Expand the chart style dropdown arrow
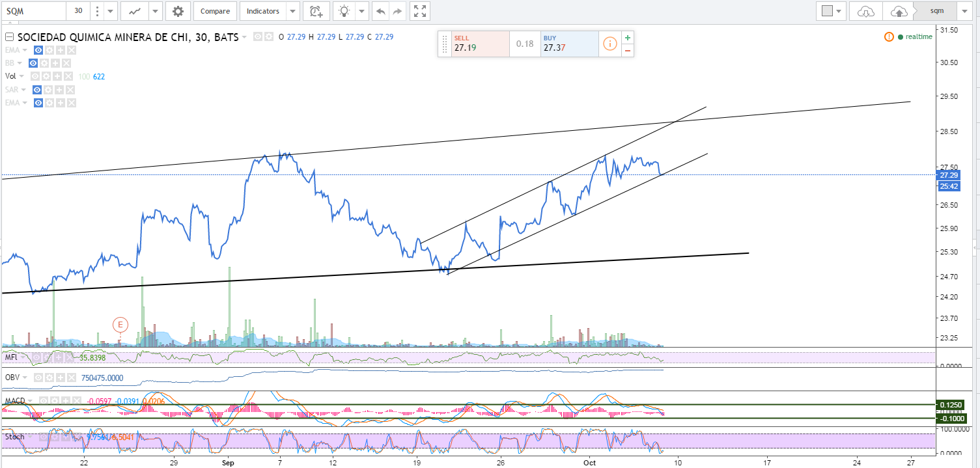 155,11
